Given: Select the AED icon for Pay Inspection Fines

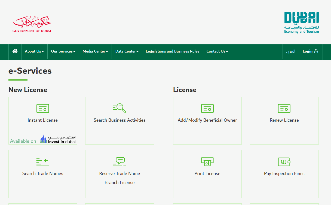Looking at the screenshot, I should (x=284, y=161).
